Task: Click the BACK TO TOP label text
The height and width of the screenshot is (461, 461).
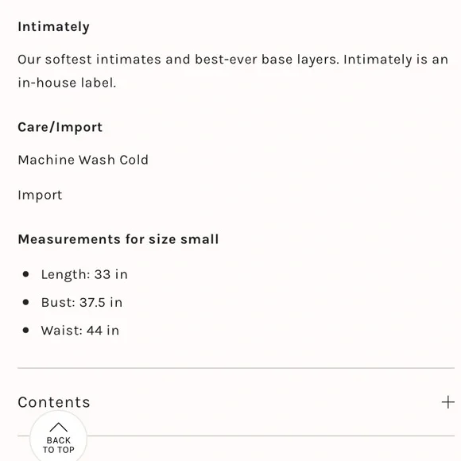Action: coord(59,445)
